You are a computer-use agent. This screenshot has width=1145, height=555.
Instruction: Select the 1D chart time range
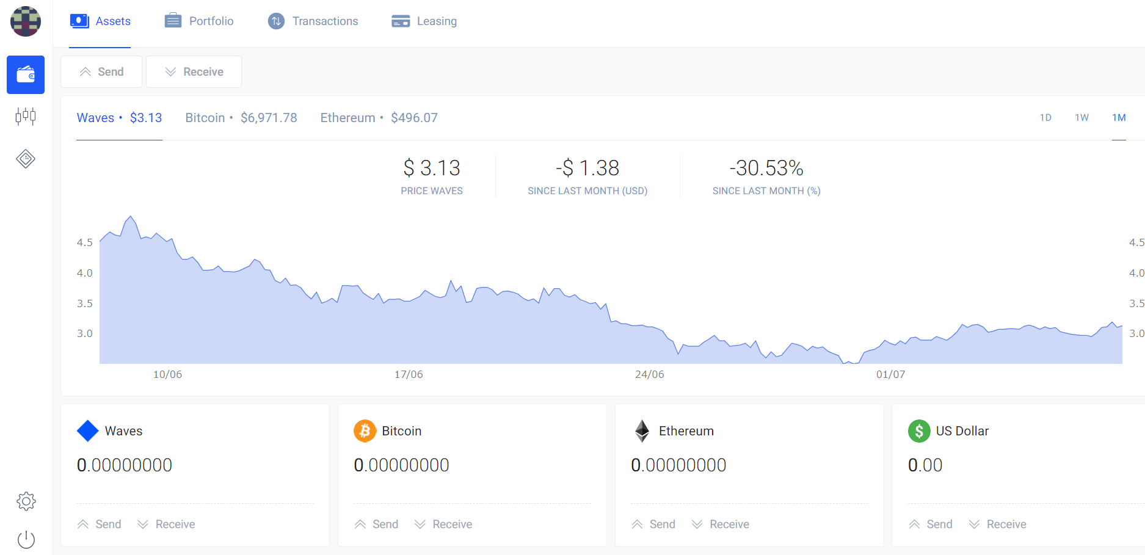[1045, 118]
